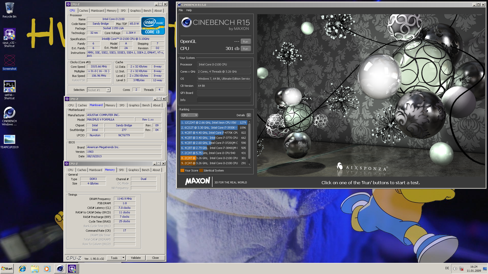
Task: Click the BIOS date 08/19/2013
Action: (x=124, y=156)
